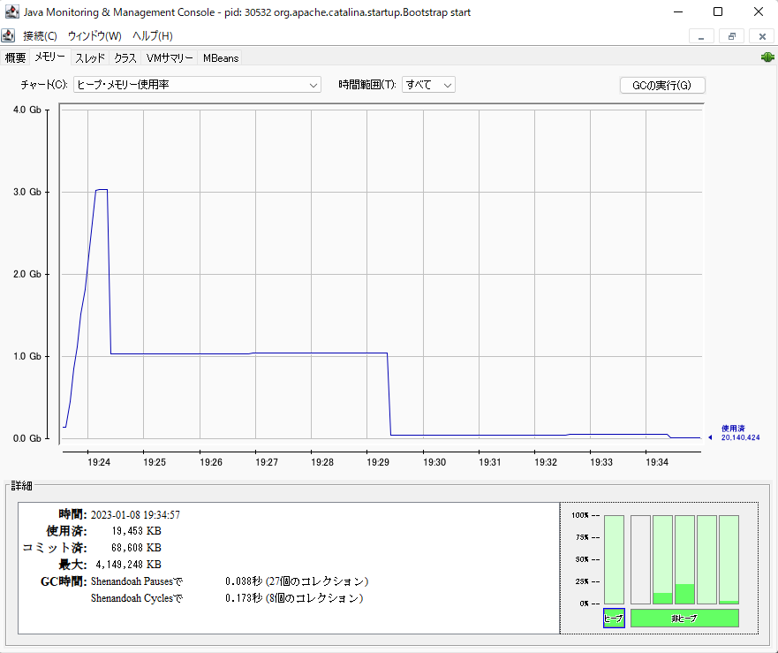Select the ヒープ memory bar label
The image size is (778, 653).
pyautogui.click(x=613, y=619)
